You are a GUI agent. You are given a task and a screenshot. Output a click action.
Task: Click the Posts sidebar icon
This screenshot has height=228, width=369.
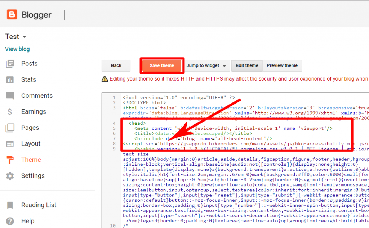click(10, 64)
